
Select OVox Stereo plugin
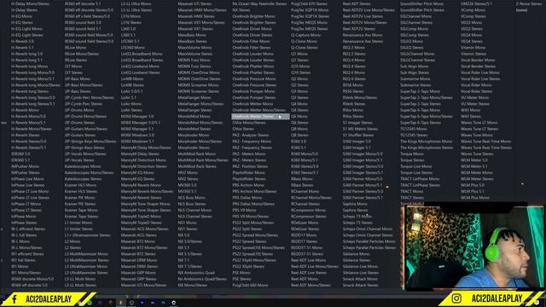pos(243,129)
